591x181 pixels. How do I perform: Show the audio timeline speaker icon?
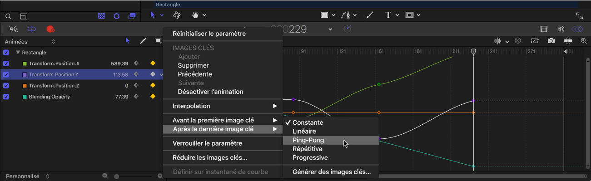[561, 29]
